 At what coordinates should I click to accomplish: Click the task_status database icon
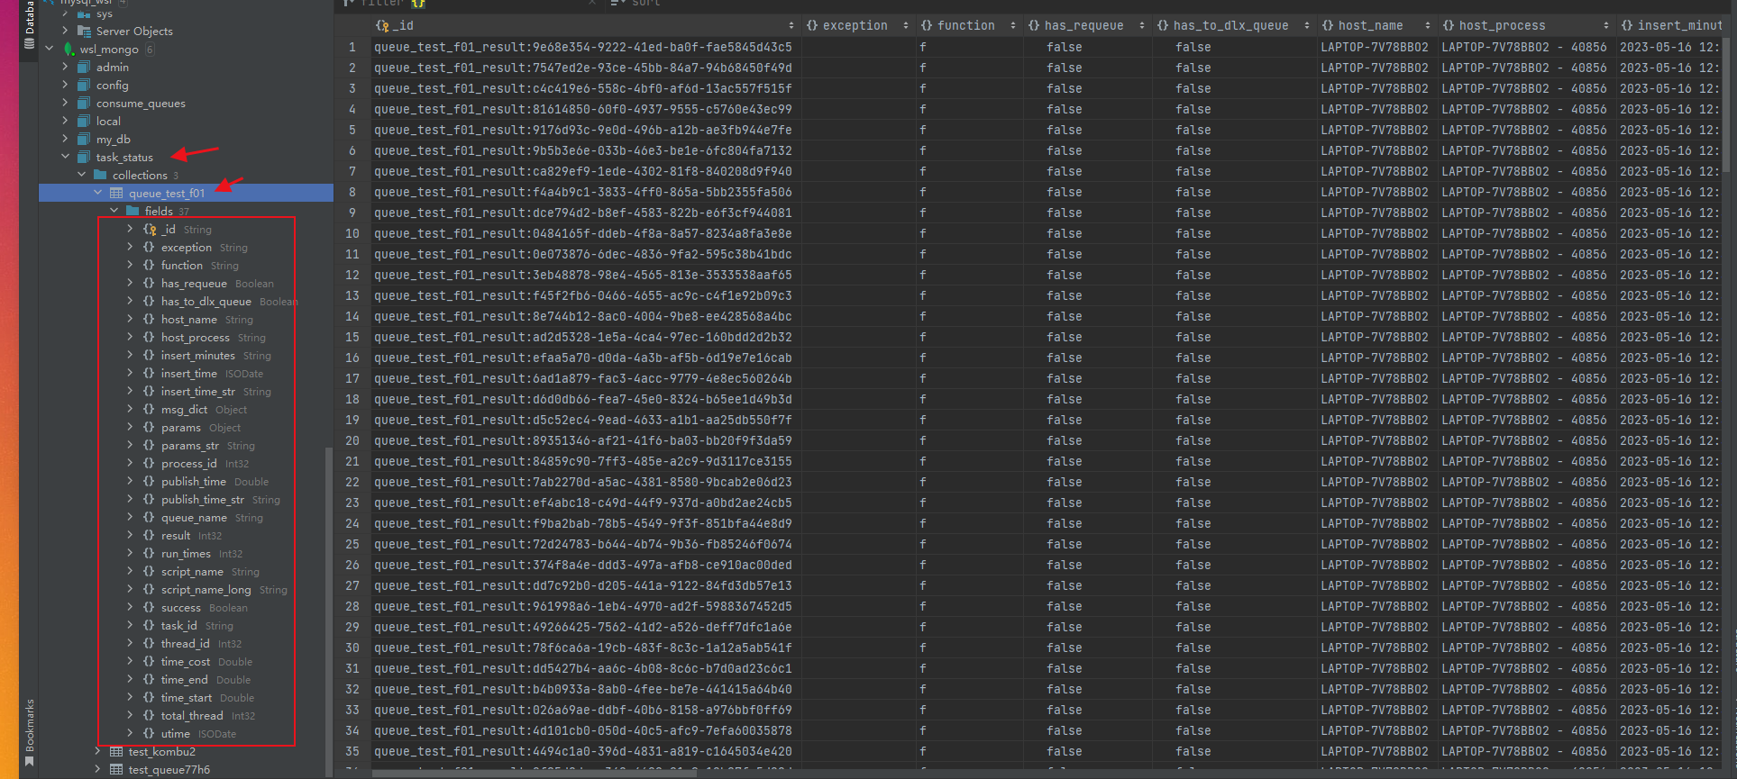coord(84,157)
